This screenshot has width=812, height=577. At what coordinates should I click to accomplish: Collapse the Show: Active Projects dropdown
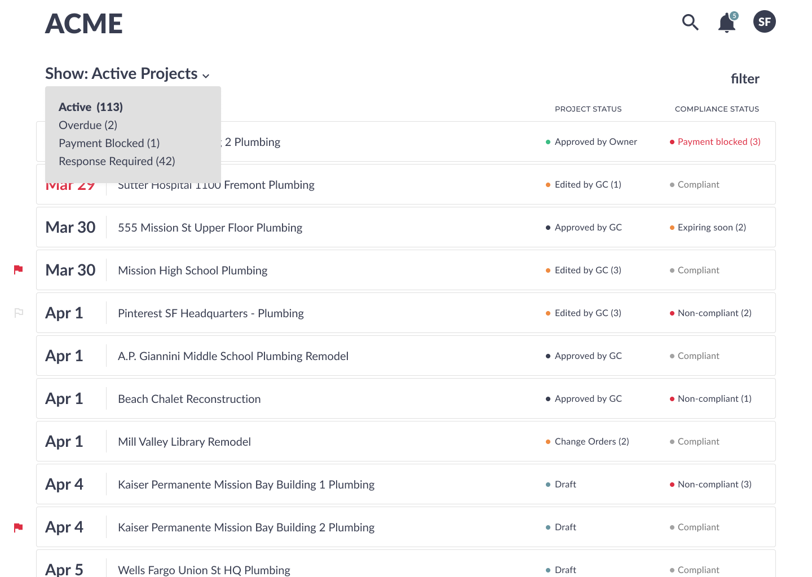(x=127, y=74)
